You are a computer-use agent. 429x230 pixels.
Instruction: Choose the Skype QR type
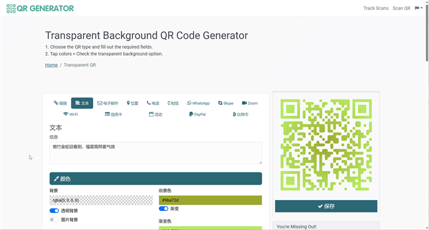tap(226, 103)
